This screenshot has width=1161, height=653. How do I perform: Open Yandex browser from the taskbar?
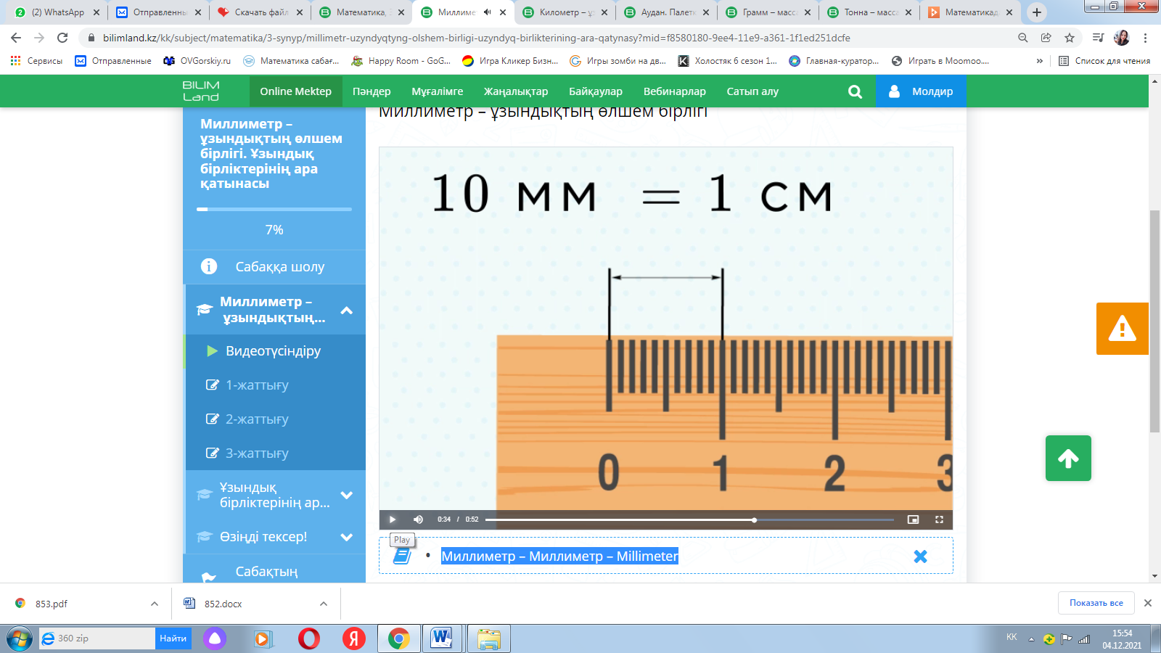(354, 638)
